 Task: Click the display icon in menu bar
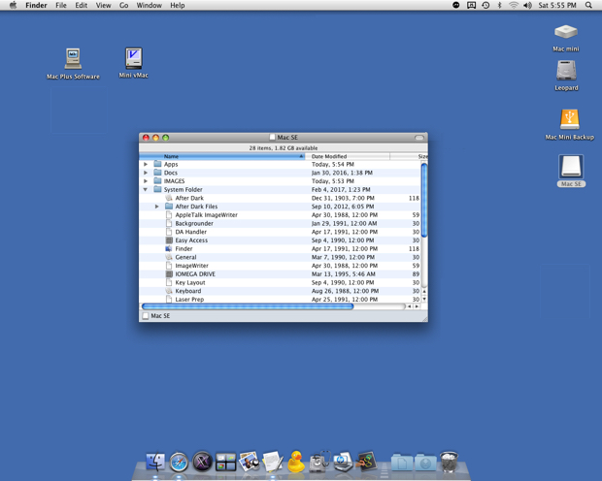(471, 6)
